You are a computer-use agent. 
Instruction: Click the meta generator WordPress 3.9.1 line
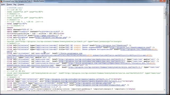(x=34, y=87)
